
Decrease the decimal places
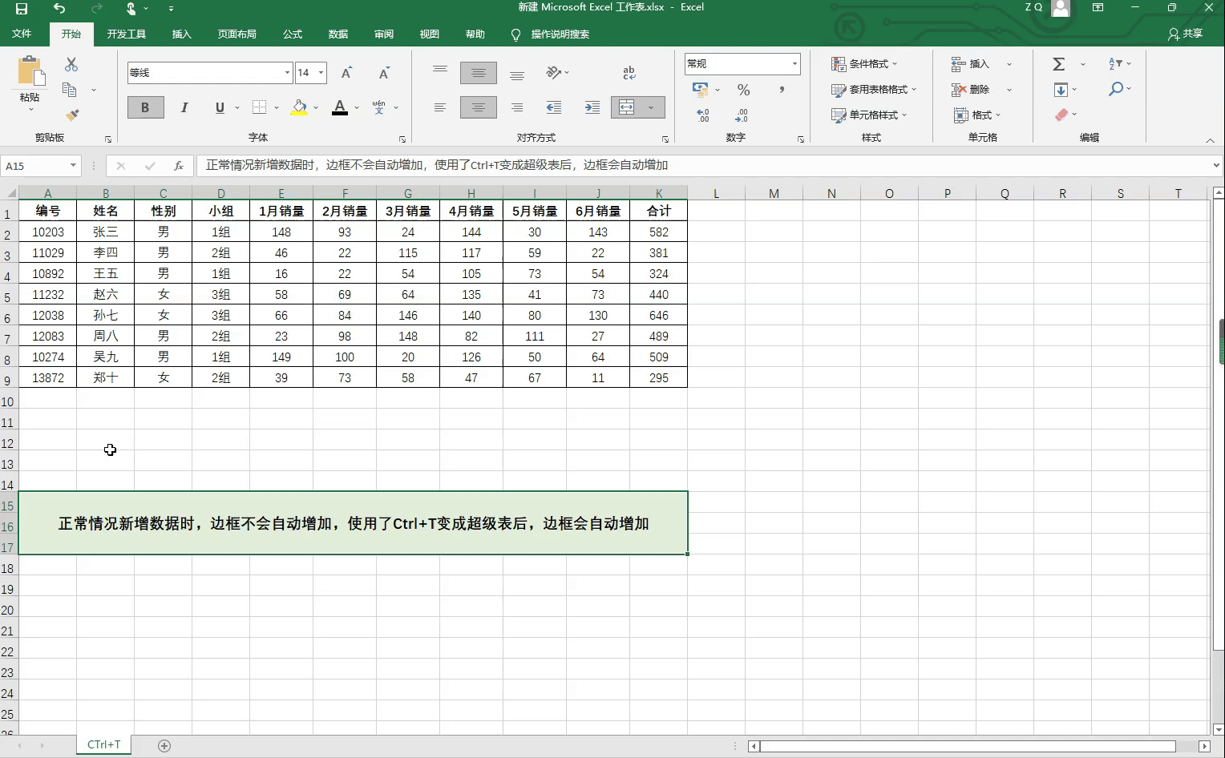click(x=742, y=115)
